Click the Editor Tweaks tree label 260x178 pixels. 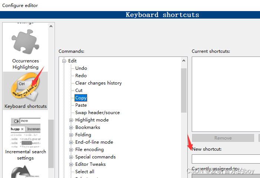click(x=90, y=164)
